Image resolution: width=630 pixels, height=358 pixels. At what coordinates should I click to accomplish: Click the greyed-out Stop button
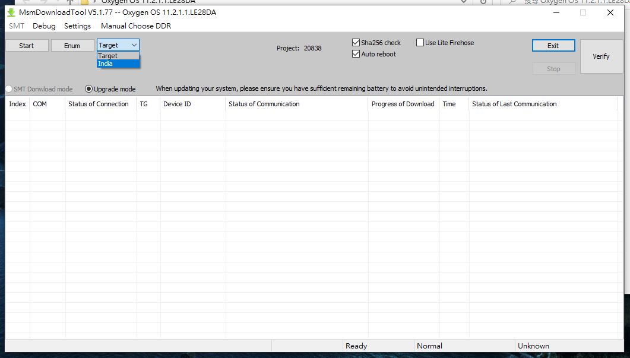pyautogui.click(x=553, y=69)
